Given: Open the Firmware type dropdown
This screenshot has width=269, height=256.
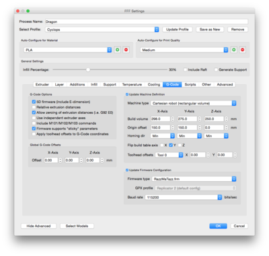Looking at the screenshot, I should (194, 179).
